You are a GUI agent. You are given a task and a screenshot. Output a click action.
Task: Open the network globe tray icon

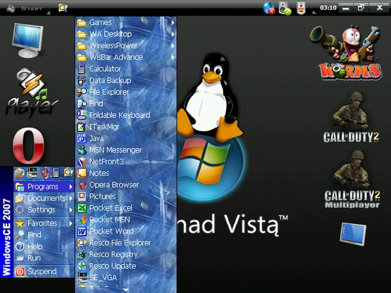268,8
